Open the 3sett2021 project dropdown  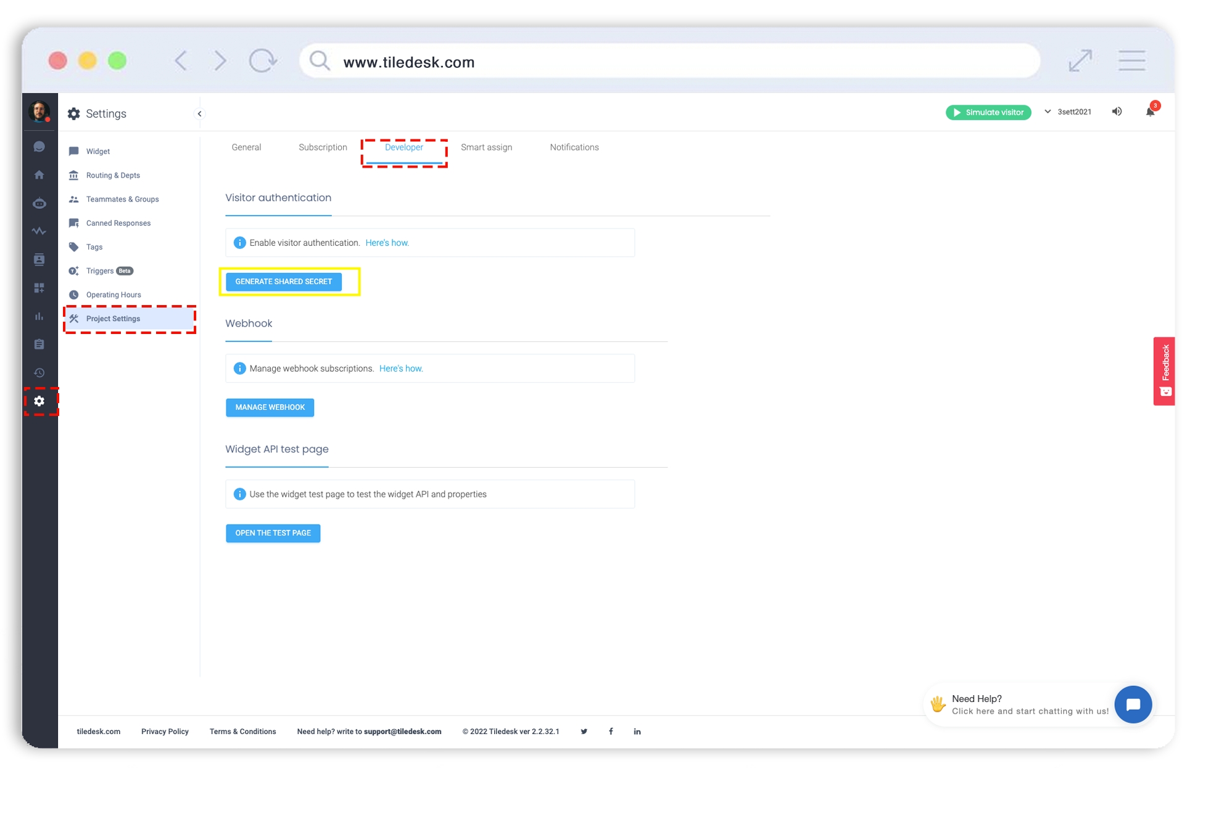point(1068,112)
